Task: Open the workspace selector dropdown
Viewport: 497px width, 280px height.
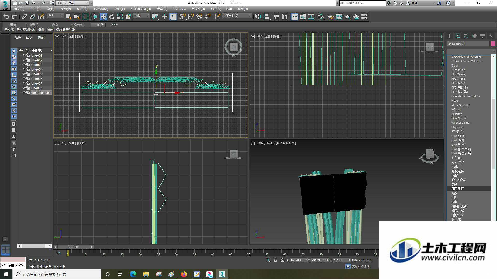Action: click(x=72, y=3)
